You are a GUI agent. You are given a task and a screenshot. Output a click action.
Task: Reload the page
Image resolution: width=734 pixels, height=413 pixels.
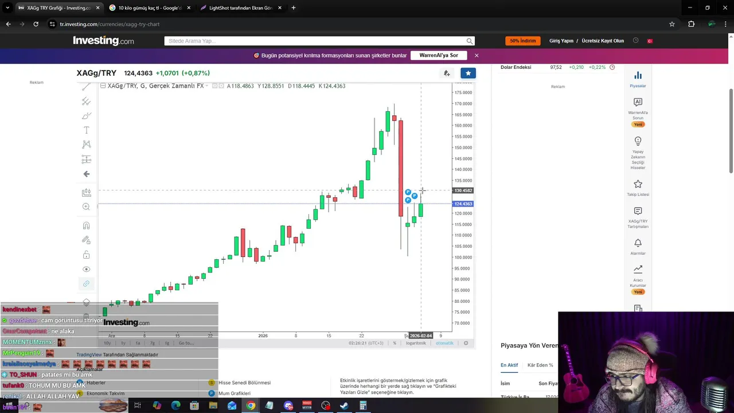tap(36, 24)
